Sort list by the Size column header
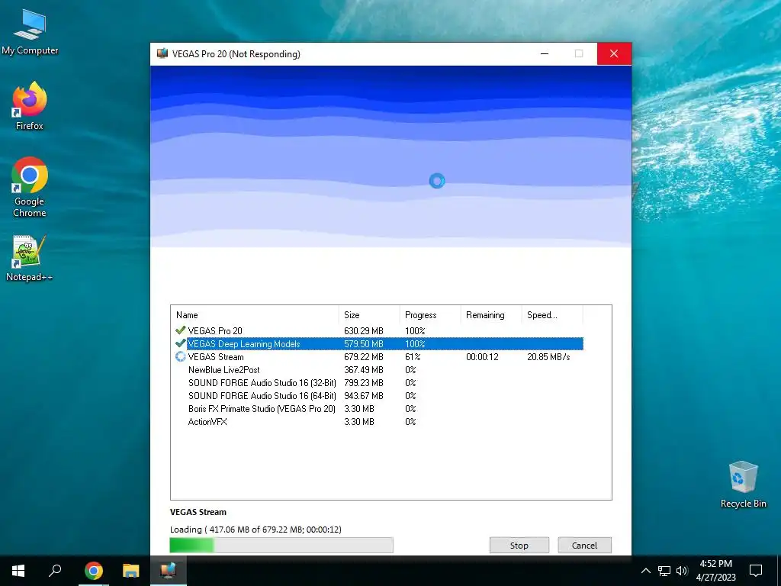This screenshot has height=586, width=781. (x=368, y=315)
